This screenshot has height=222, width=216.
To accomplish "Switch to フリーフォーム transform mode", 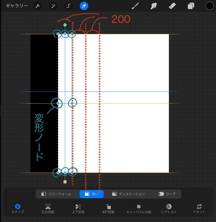I will click(x=56, y=194).
